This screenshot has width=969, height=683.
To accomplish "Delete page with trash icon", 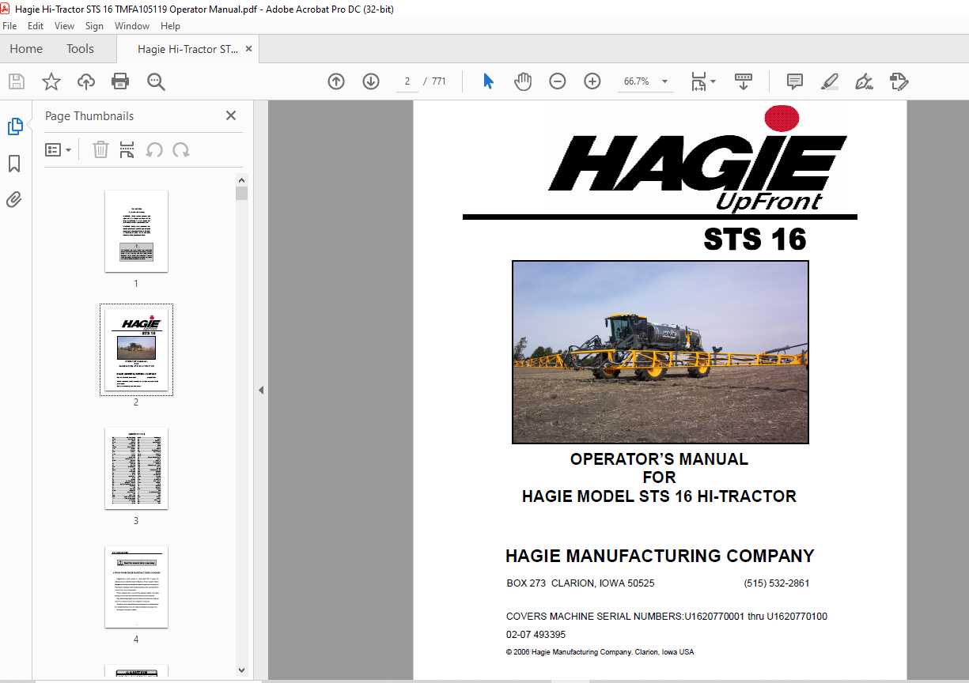I will click(x=100, y=149).
